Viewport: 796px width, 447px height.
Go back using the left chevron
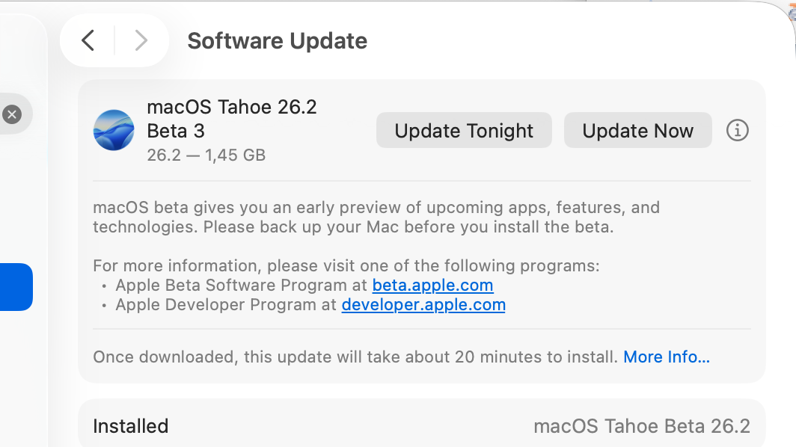(88, 40)
